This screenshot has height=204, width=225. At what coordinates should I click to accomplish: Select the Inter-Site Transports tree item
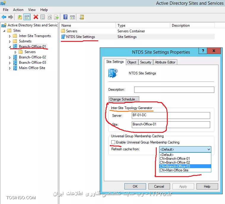tap(35, 36)
